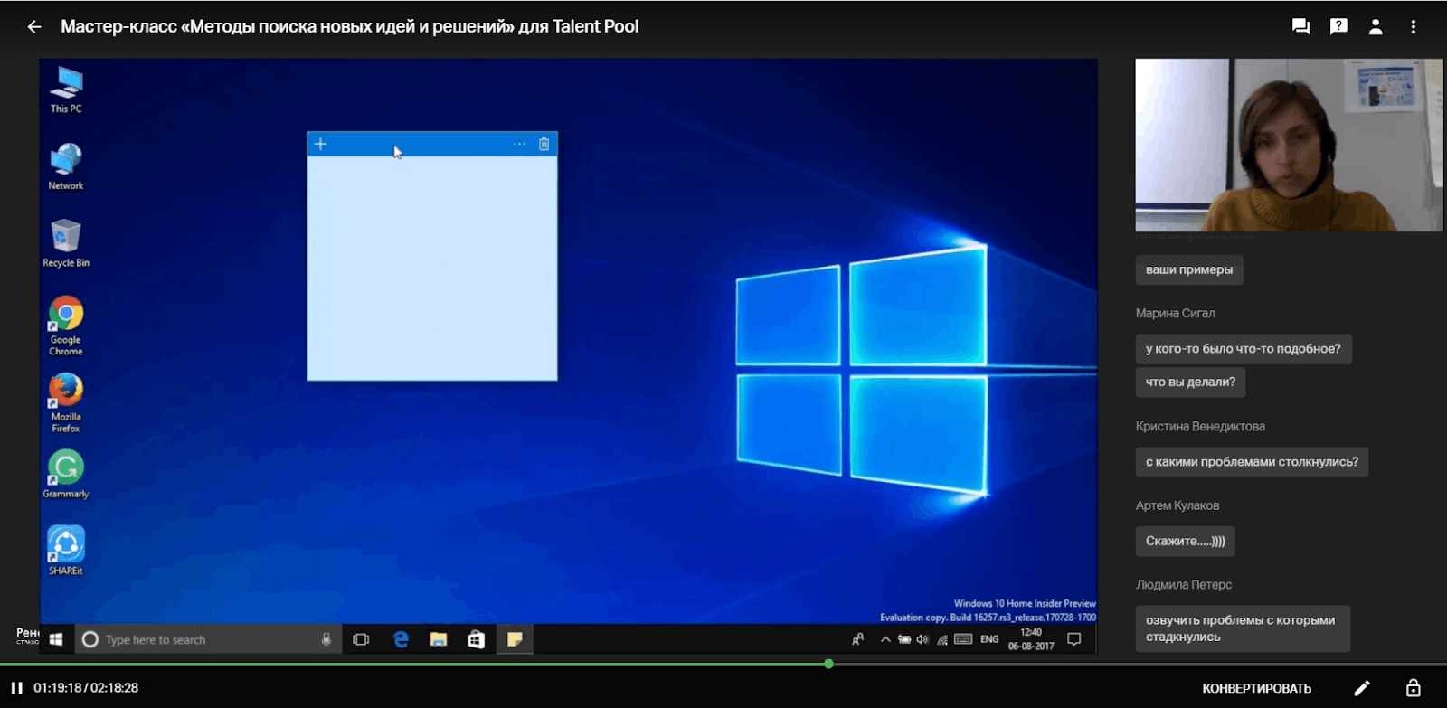
Task: Pause the webinar playback
Action: (16, 688)
